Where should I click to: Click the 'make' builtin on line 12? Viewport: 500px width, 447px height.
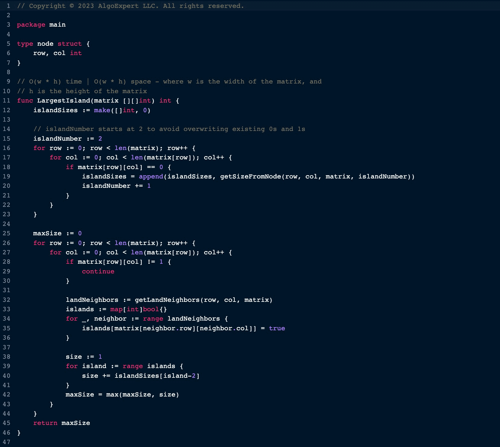(102, 110)
